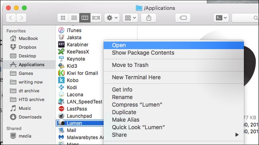Click the Launchpad app icon
This screenshot has height=145, width=259.
[61, 116]
